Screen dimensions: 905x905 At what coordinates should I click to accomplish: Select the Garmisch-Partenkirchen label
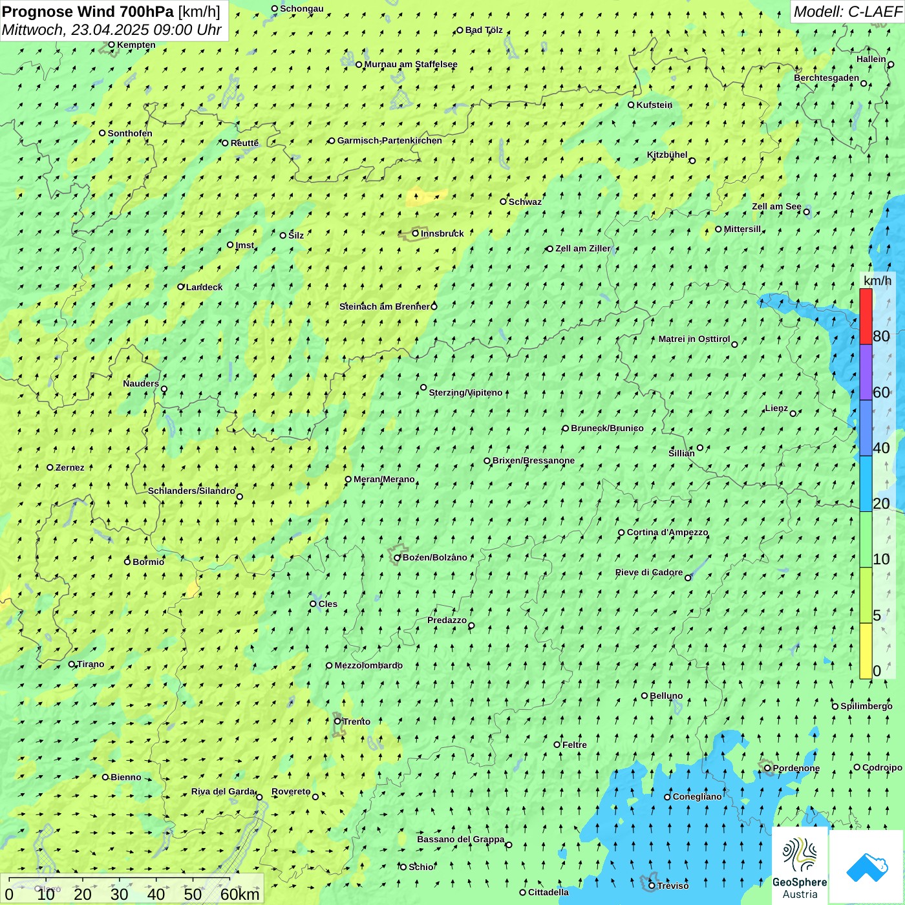point(390,140)
